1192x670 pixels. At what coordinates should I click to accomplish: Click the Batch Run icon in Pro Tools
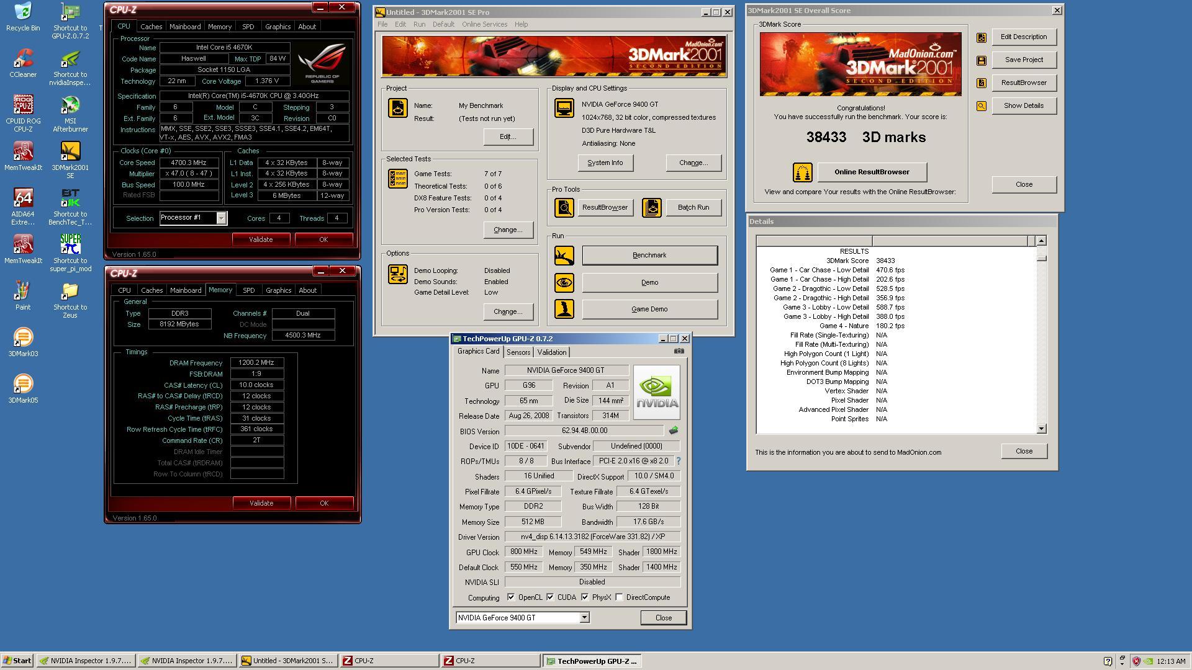[651, 207]
